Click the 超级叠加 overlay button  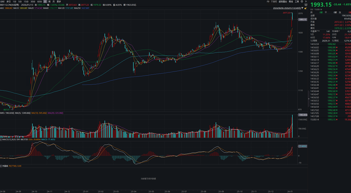(283, 2)
